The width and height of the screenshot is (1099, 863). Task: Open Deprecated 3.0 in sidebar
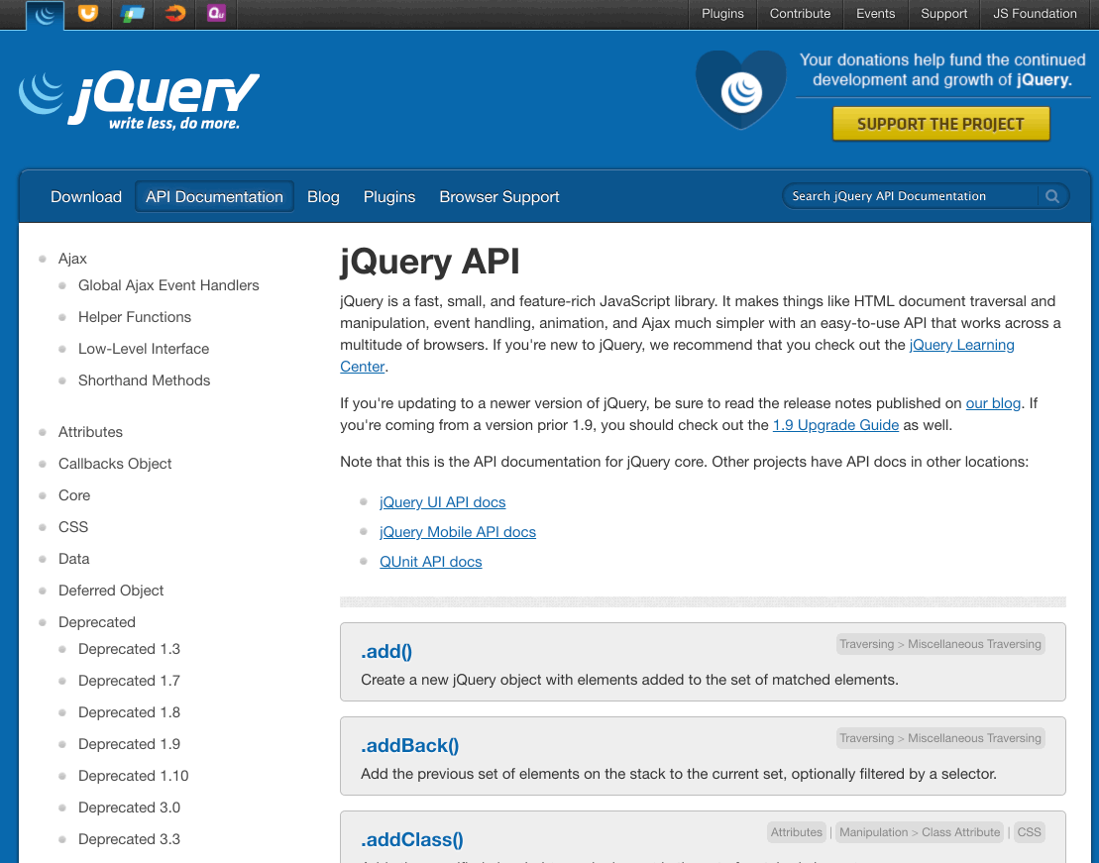pos(129,807)
